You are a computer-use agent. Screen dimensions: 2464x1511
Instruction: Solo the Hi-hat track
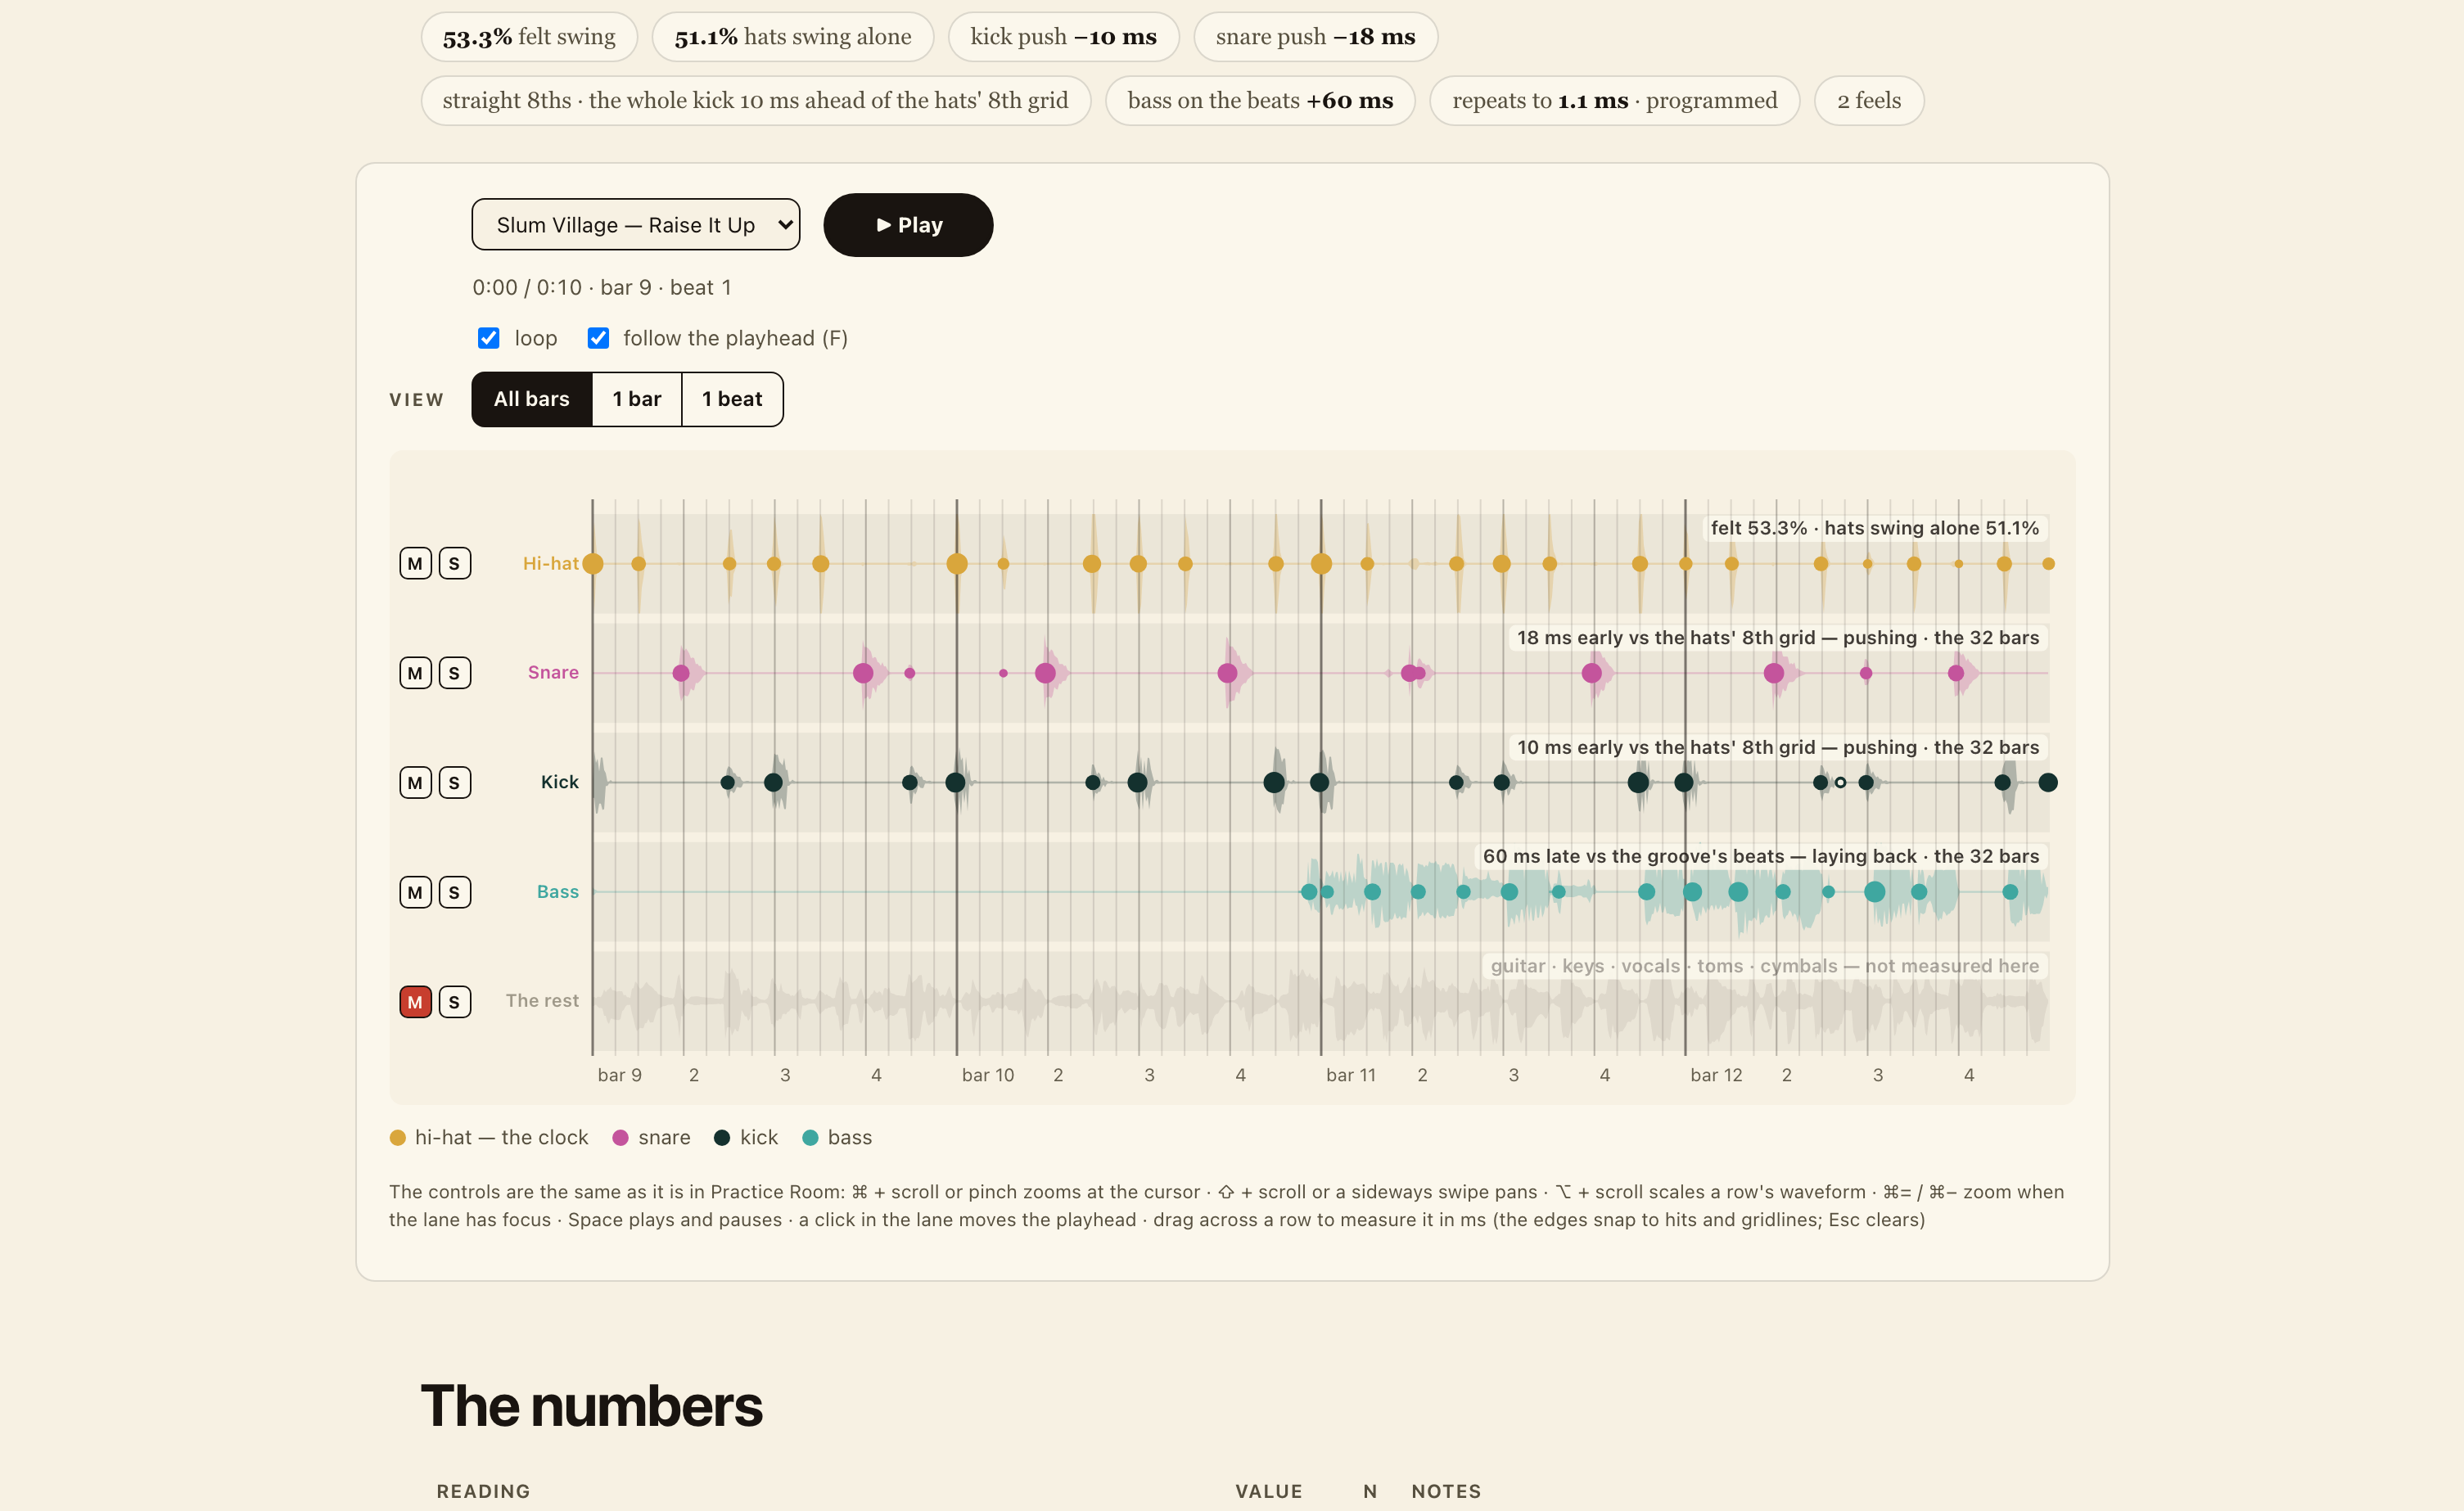click(454, 564)
